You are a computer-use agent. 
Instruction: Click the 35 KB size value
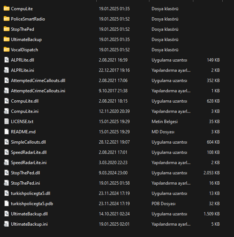214,122
